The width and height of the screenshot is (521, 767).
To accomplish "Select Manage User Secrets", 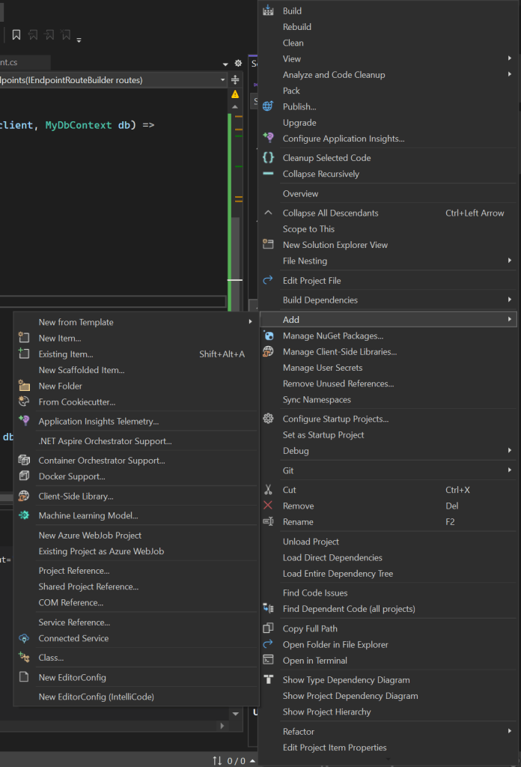I will tap(323, 367).
